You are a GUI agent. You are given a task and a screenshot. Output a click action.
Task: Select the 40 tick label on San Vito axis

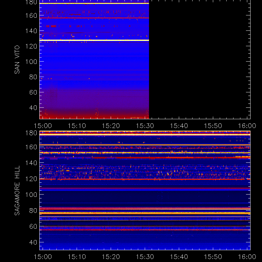tap(33, 108)
